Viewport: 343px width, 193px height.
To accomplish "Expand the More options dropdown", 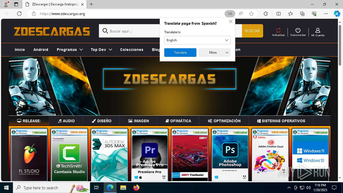I will [214, 53].
